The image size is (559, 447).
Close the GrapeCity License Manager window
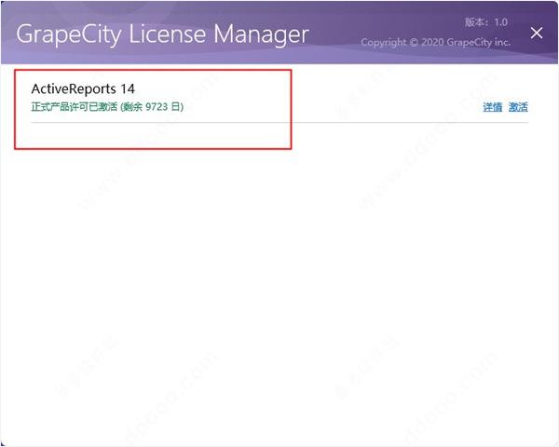point(537,34)
